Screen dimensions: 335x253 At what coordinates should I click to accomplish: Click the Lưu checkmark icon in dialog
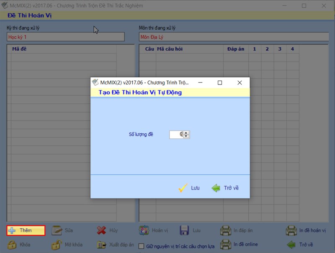point(183,188)
